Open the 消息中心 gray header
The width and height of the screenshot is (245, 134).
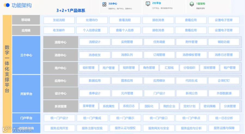(60, 55)
